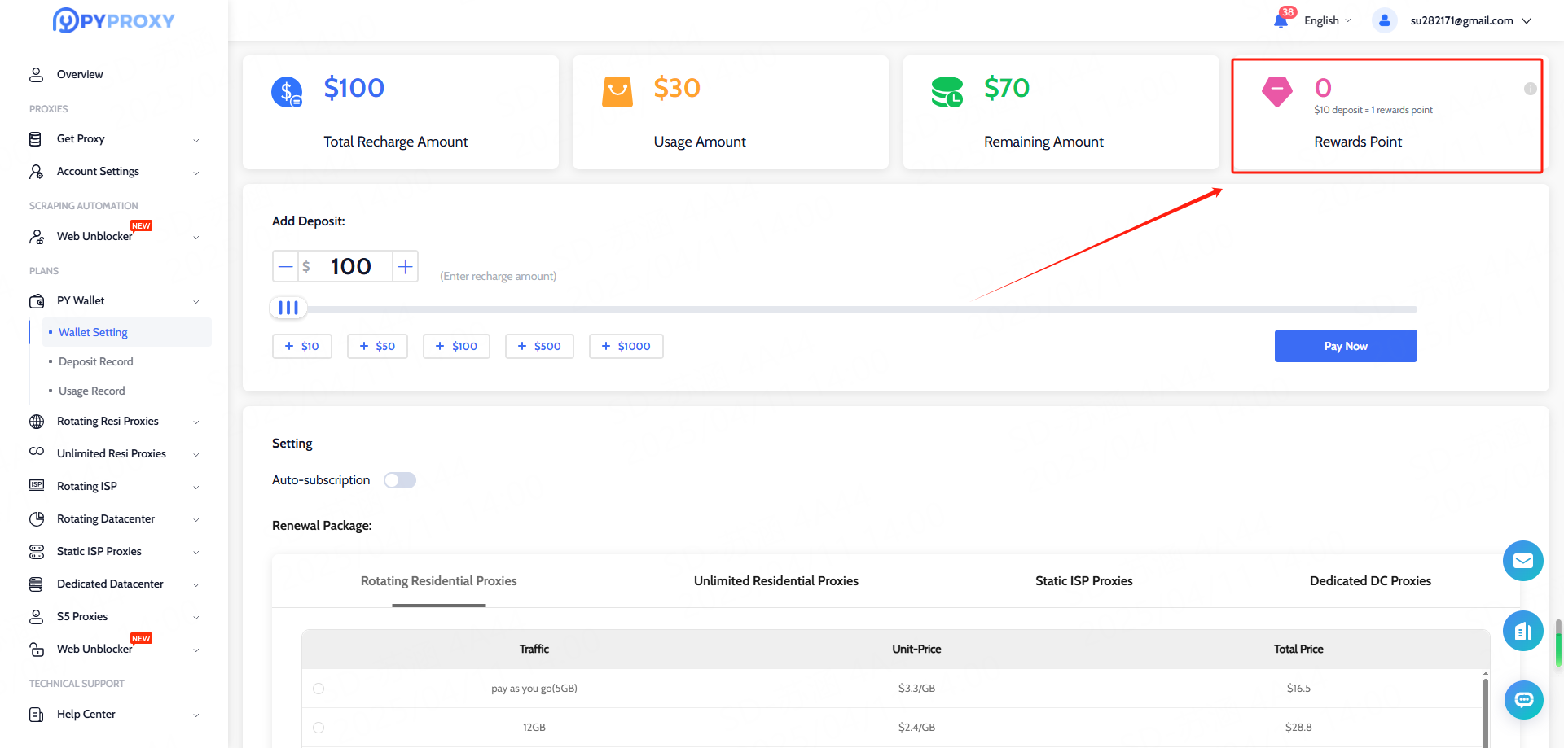Click the user avatar icon
The image size is (1564, 748).
(x=1384, y=20)
